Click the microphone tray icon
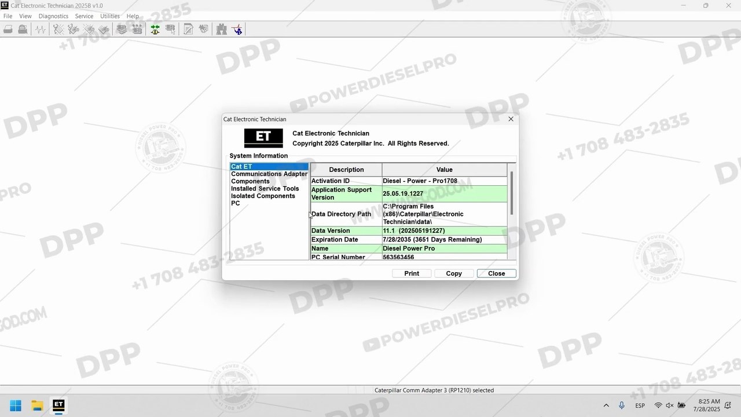This screenshot has height=417, width=741. (x=622, y=405)
